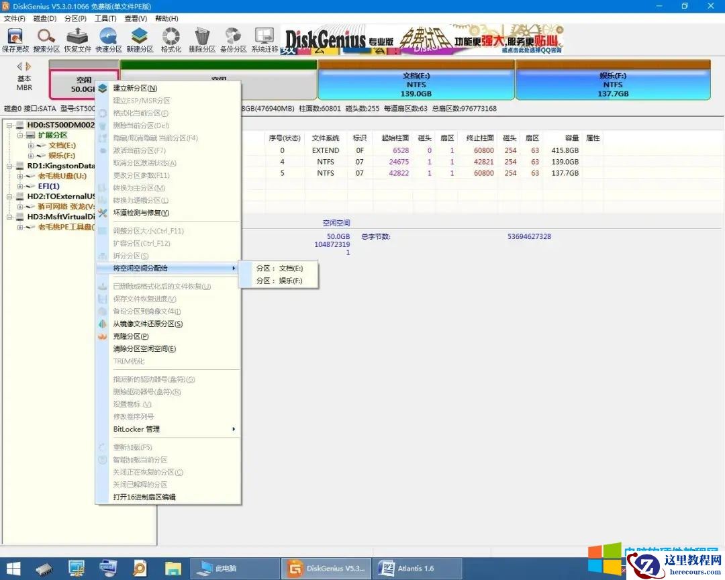Choose 建立新分区(N) in context menu
This screenshot has width=725, height=580.
[x=168, y=88]
